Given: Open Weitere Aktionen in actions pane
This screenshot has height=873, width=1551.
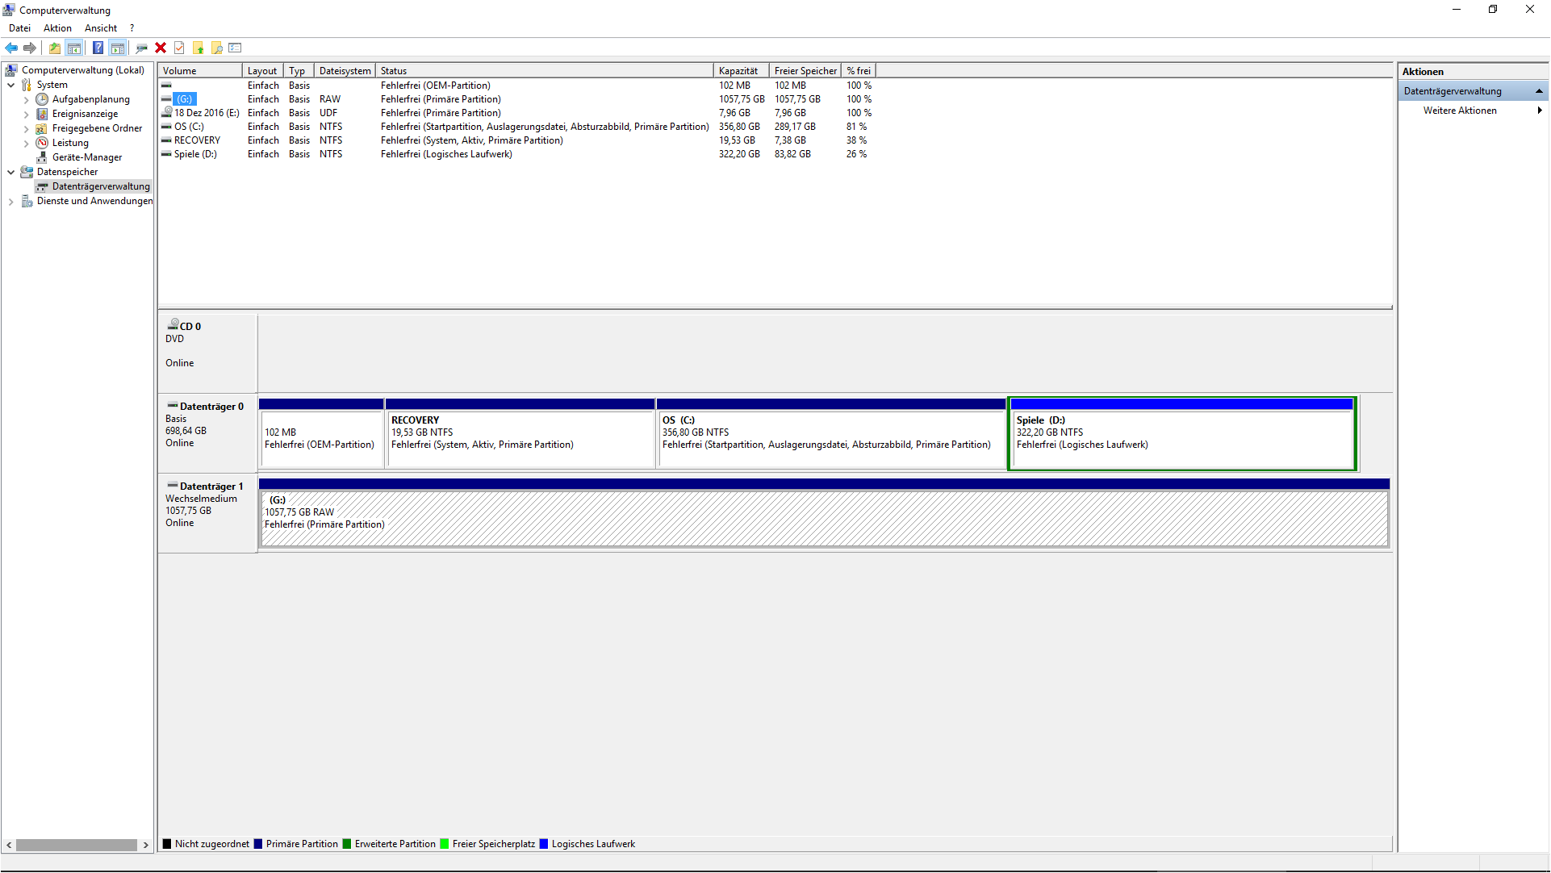Looking at the screenshot, I should point(1459,111).
